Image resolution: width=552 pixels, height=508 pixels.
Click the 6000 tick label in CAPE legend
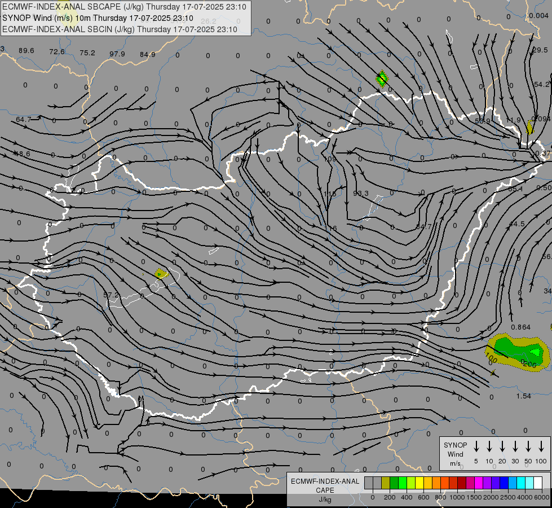tap(542, 497)
